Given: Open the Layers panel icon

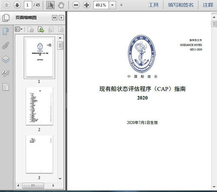Looking at the screenshot, I should pyautogui.click(x=6, y=59).
